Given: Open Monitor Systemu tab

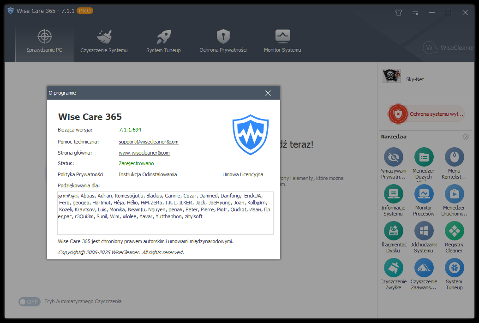Looking at the screenshot, I should click(x=282, y=41).
